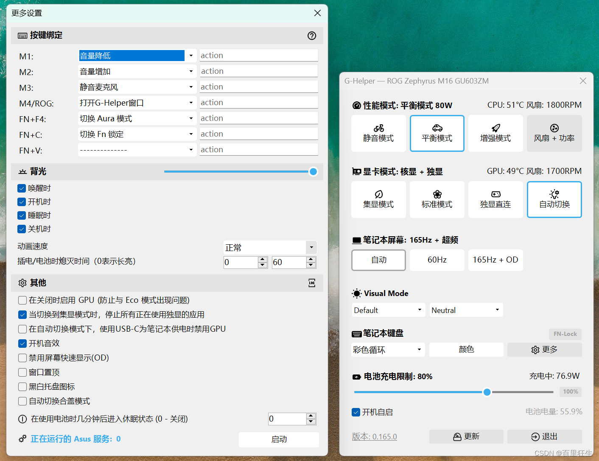
Task: Click the keyboard icon beside 笔记本键盘
Action: 357,334
